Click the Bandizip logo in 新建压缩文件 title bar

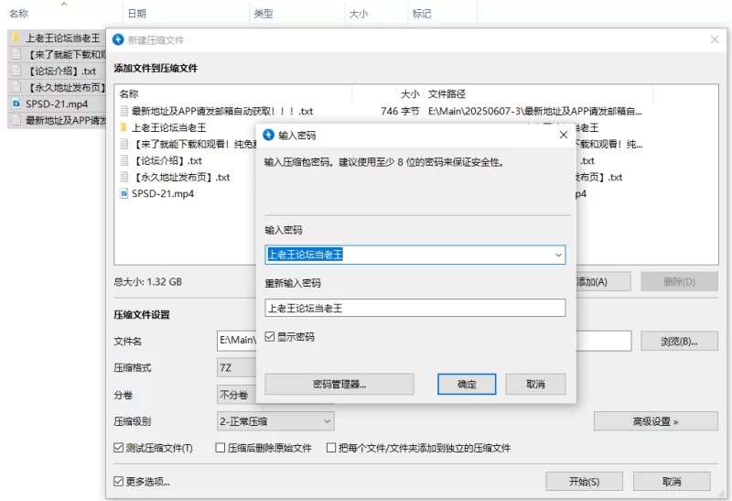click(119, 39)
